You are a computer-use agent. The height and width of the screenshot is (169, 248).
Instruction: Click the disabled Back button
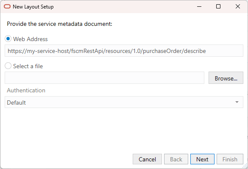coord(176,159)
